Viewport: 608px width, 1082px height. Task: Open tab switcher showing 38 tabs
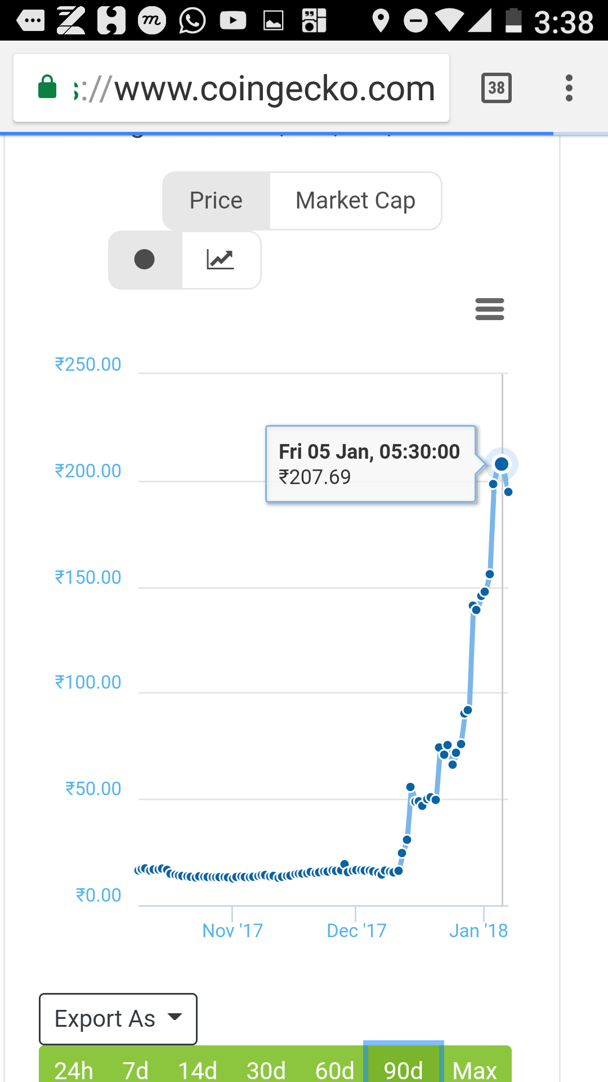[x=497, y=88]
